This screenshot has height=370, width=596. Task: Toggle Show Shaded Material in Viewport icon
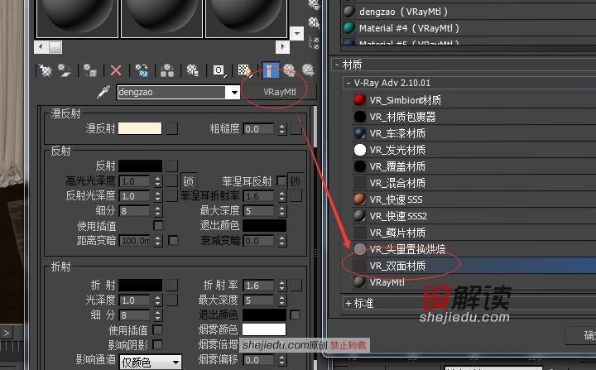coord(244,70)
